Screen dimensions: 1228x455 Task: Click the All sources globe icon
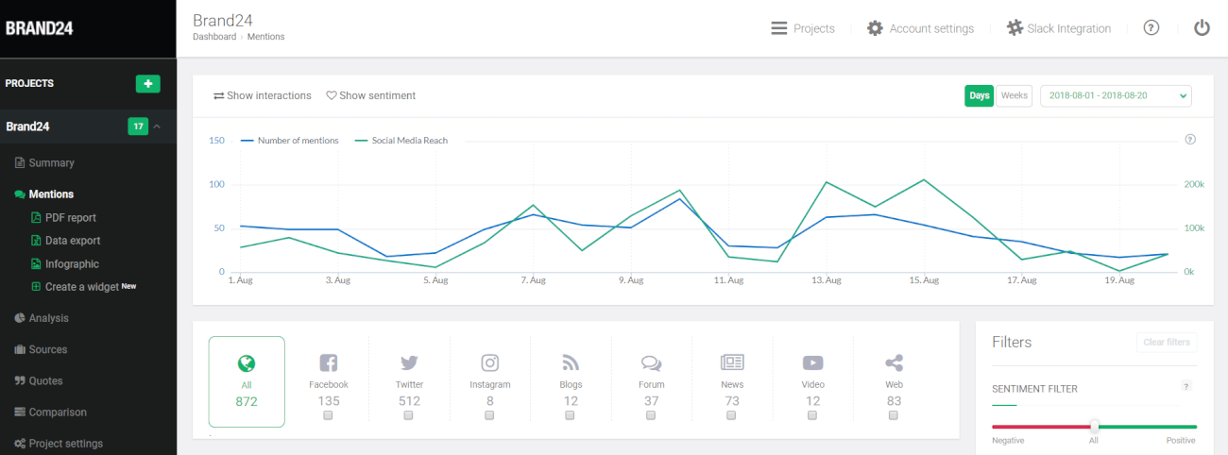[247, 363]
